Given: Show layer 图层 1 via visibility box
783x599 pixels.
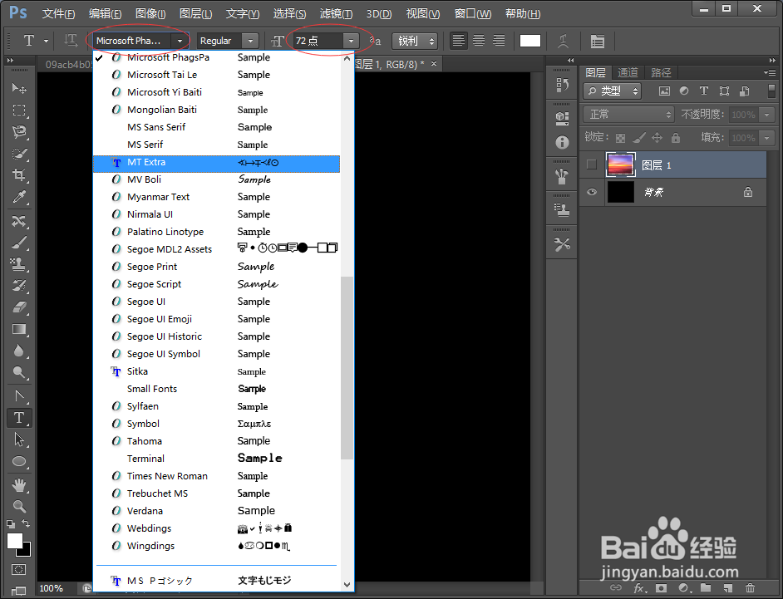Looking at the screenshot, I should (x=592, y=164).
